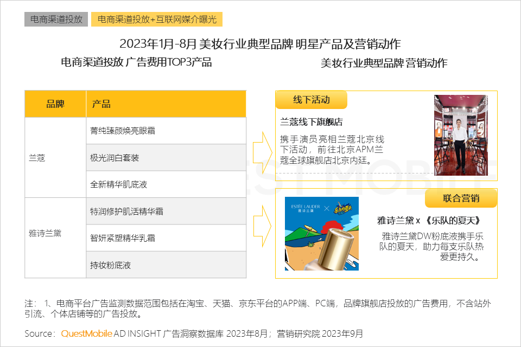Click the QuestMobile source link text
The height and width of the screenshot is (347, 521).
pos(87,333)
